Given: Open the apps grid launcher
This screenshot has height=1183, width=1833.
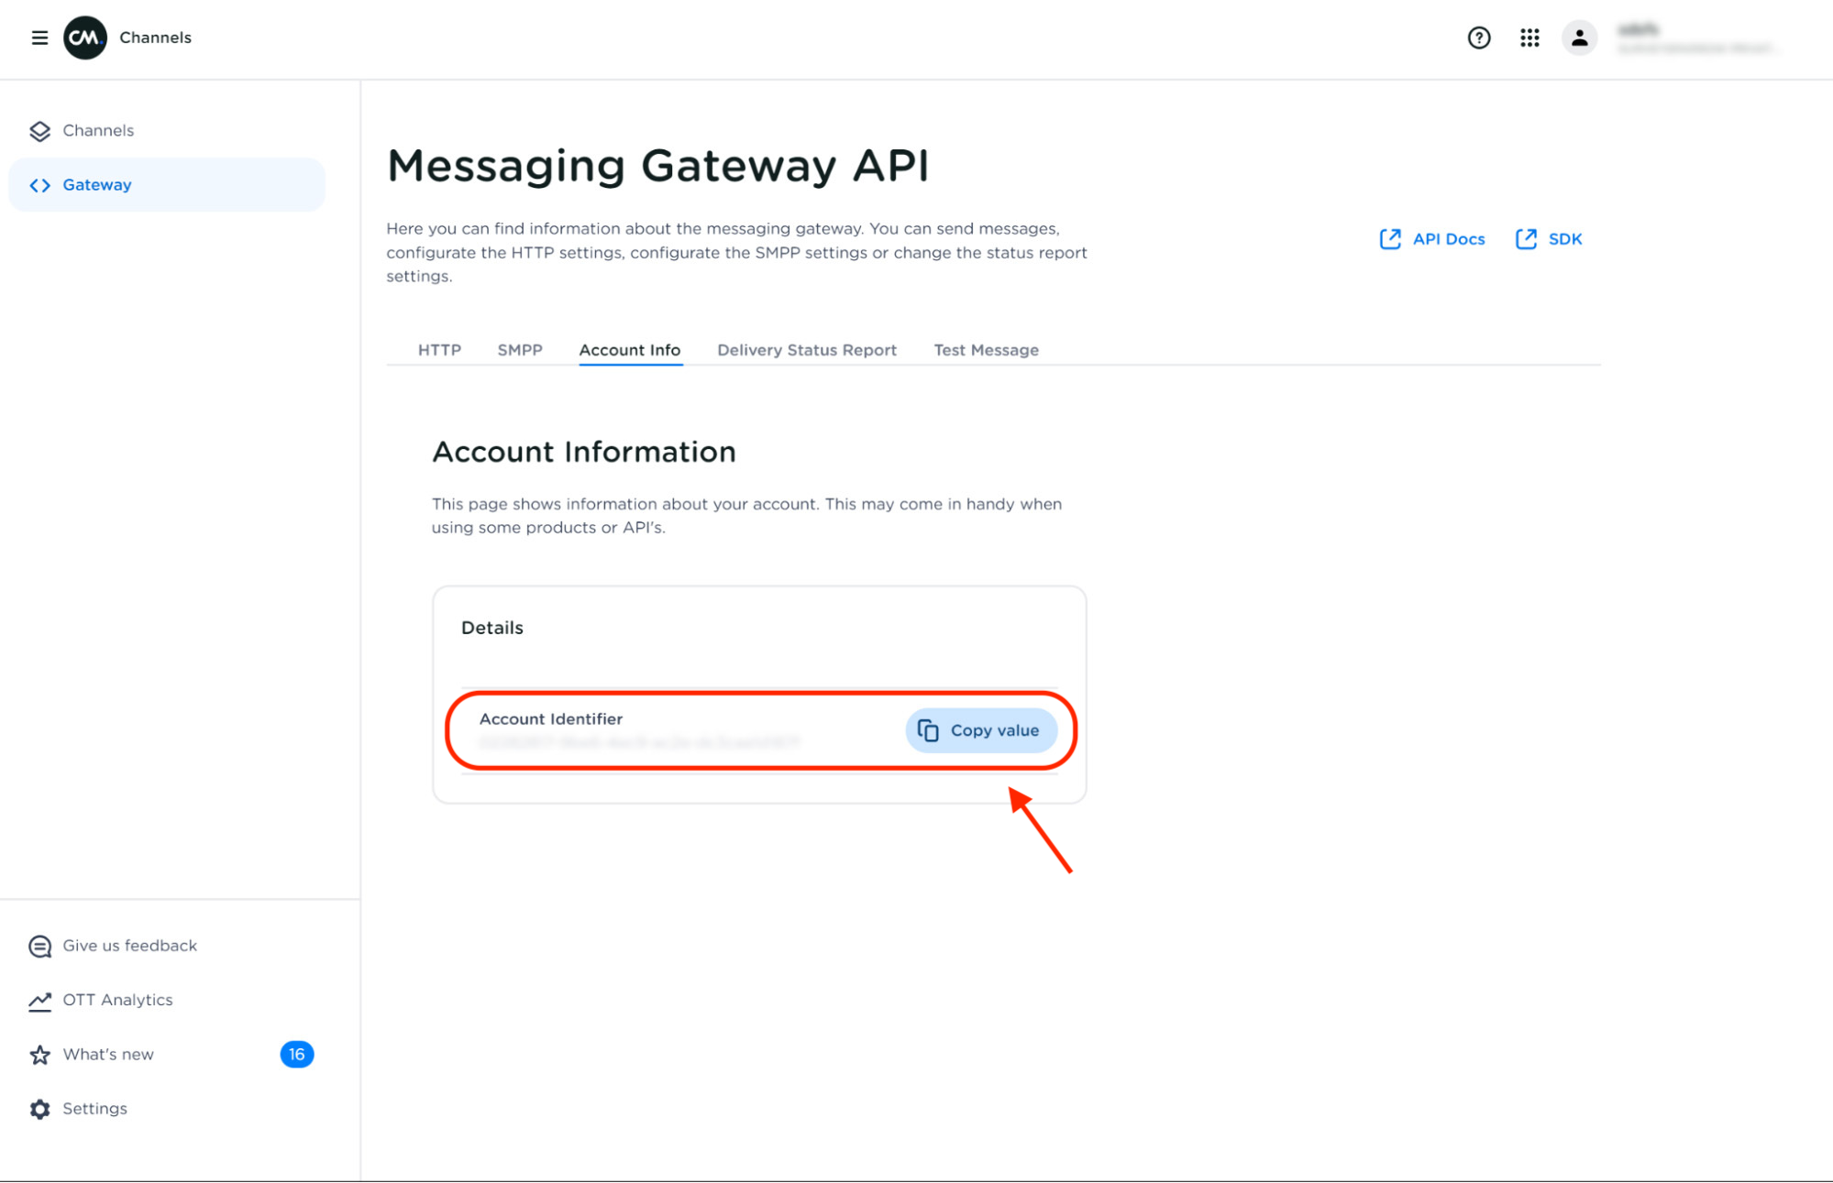Looking at the screenshot, I should pos(1529,38).
